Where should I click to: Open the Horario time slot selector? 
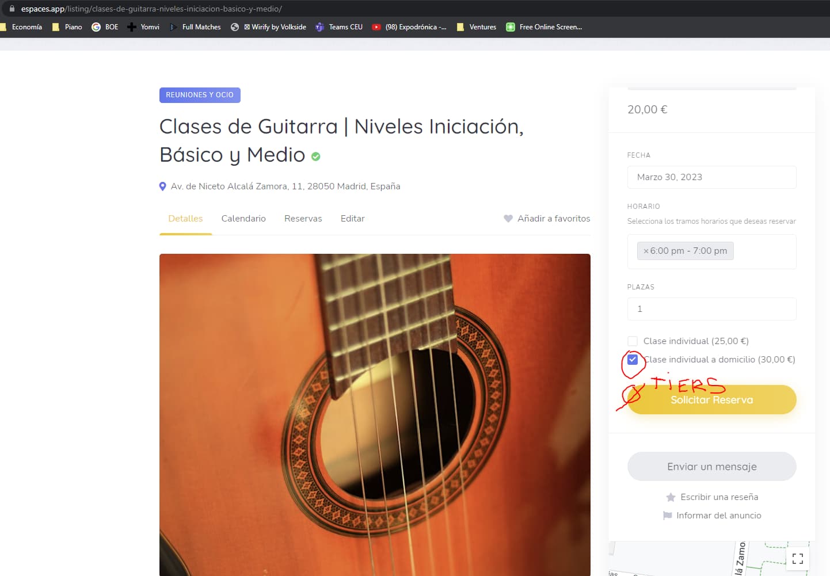point(712,251)
